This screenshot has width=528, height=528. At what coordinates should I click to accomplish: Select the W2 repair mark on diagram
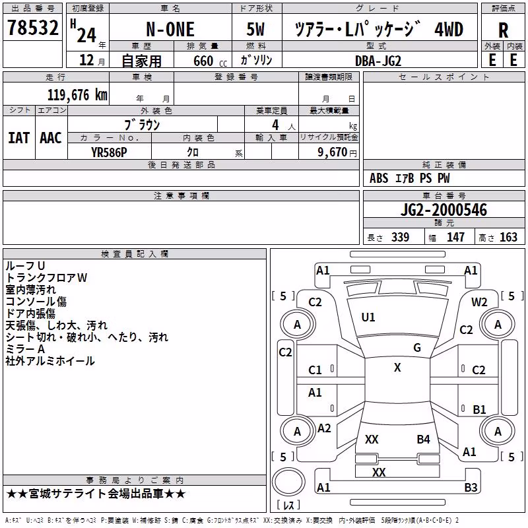479,302
